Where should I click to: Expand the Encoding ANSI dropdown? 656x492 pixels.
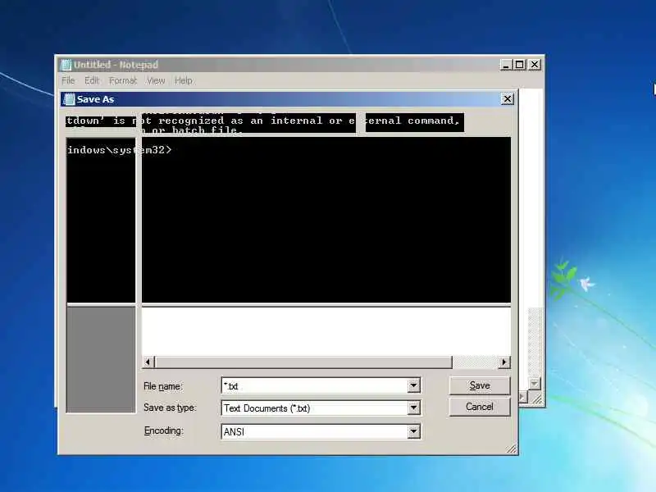tap(413, 431)
